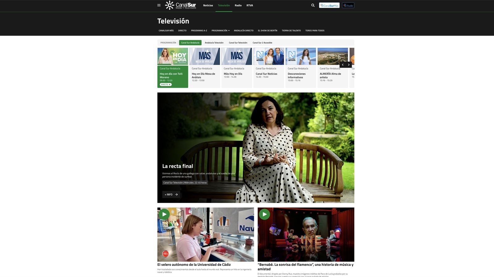Open Radio in the top navigation
The height and width of the screenshot is (277, 494).
(x=238, y=5)
